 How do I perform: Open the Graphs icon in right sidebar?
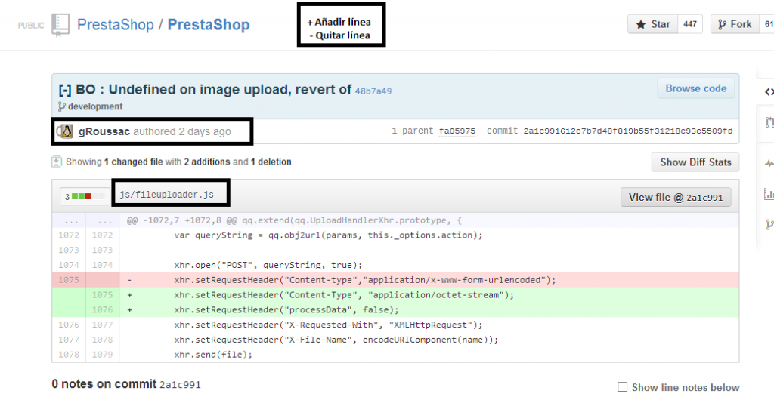pyautogui.click(x=769, y=193)
